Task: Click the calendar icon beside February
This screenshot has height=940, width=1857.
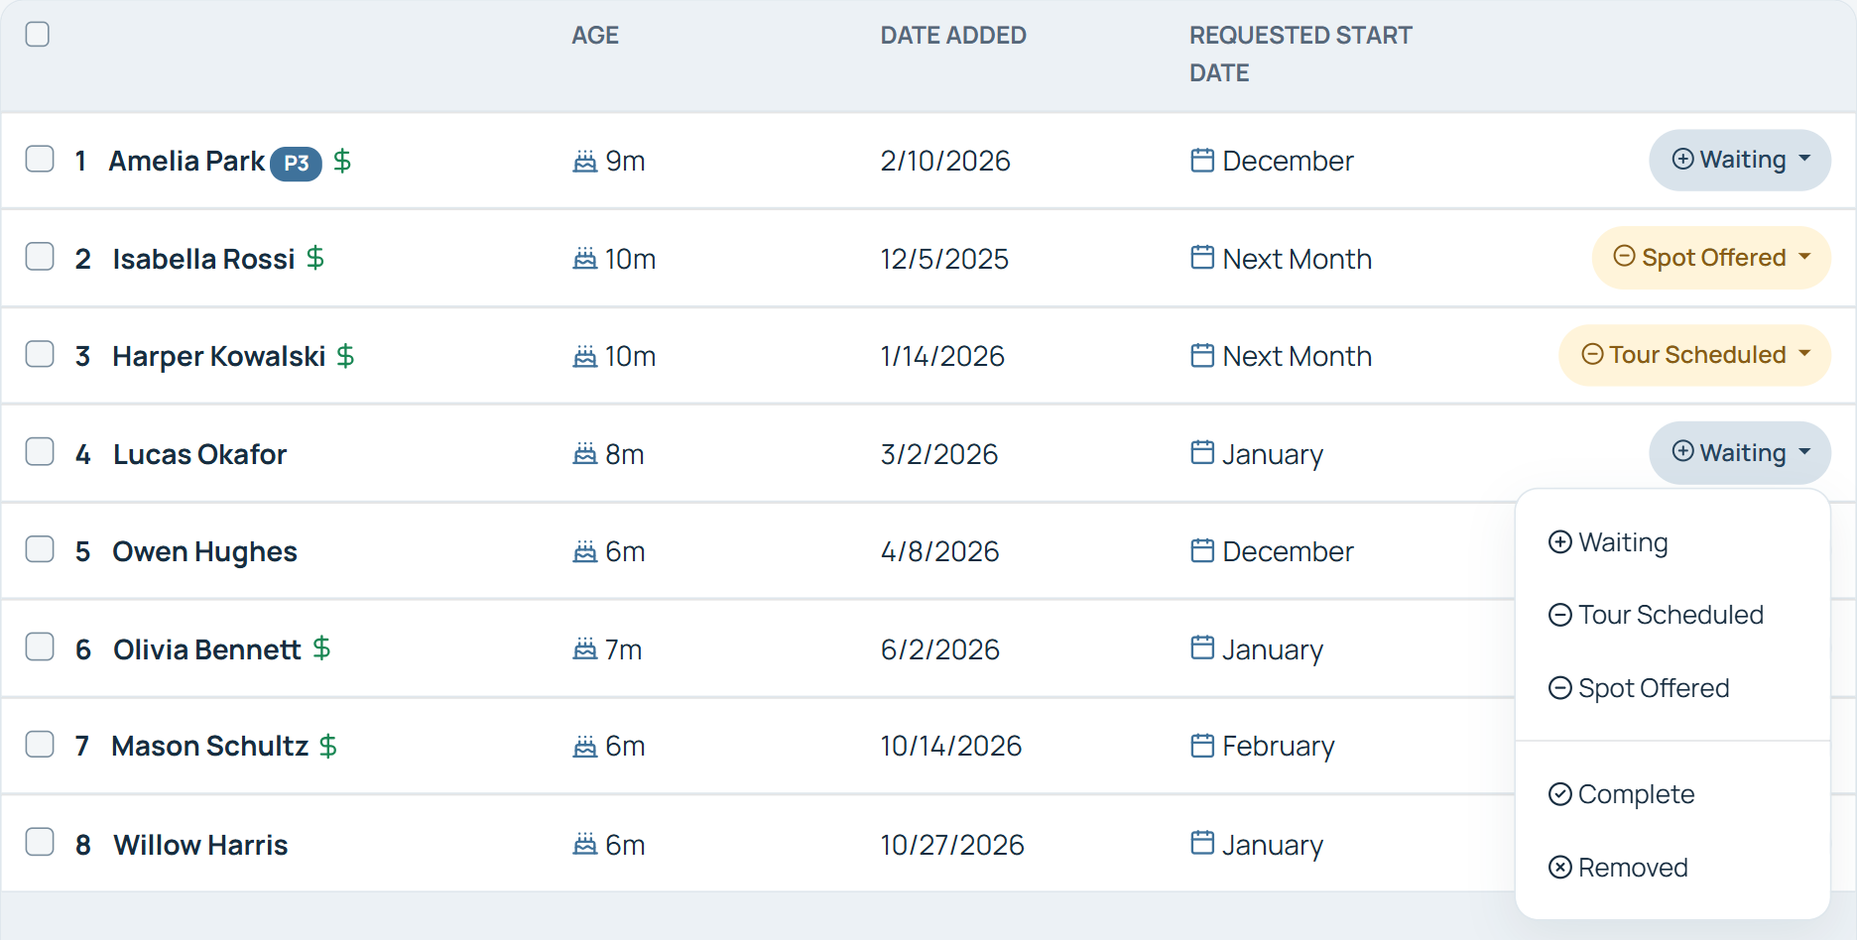Action: point(1202,745)
